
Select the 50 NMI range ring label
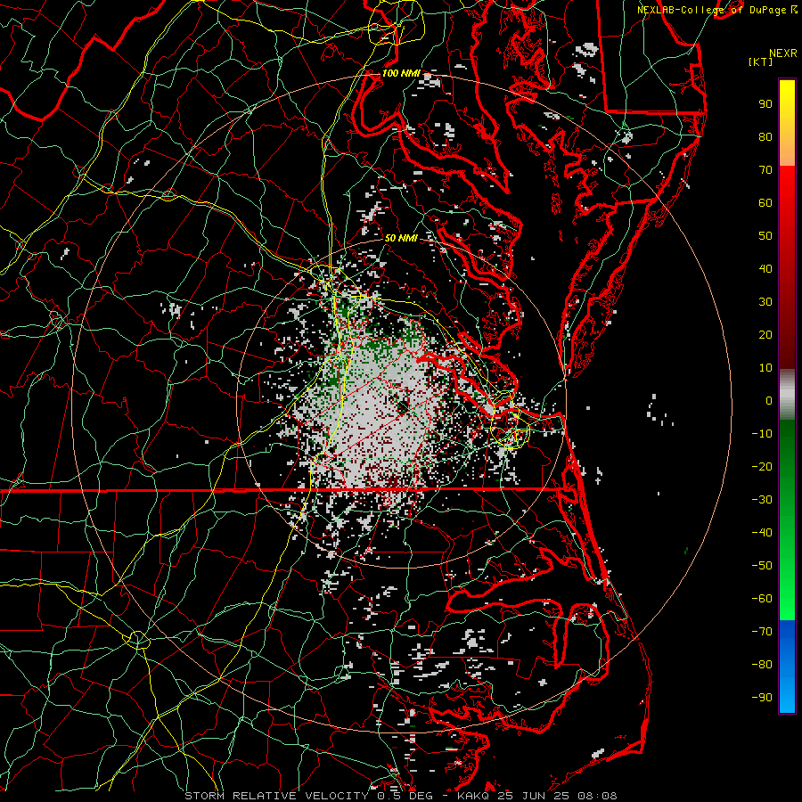[401, 238]
